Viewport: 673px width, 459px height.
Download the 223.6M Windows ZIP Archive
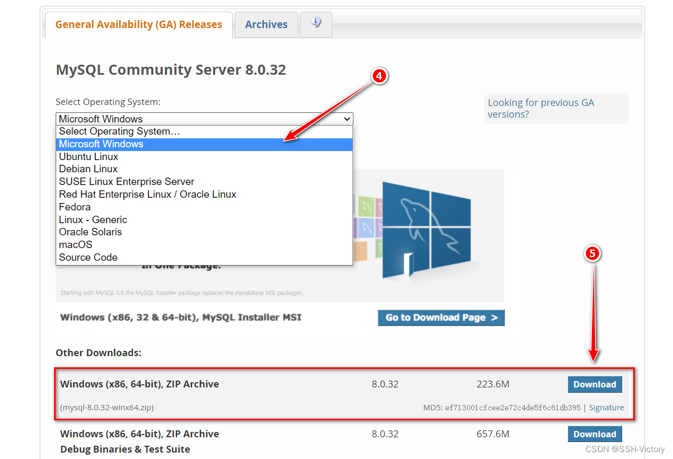595,384
